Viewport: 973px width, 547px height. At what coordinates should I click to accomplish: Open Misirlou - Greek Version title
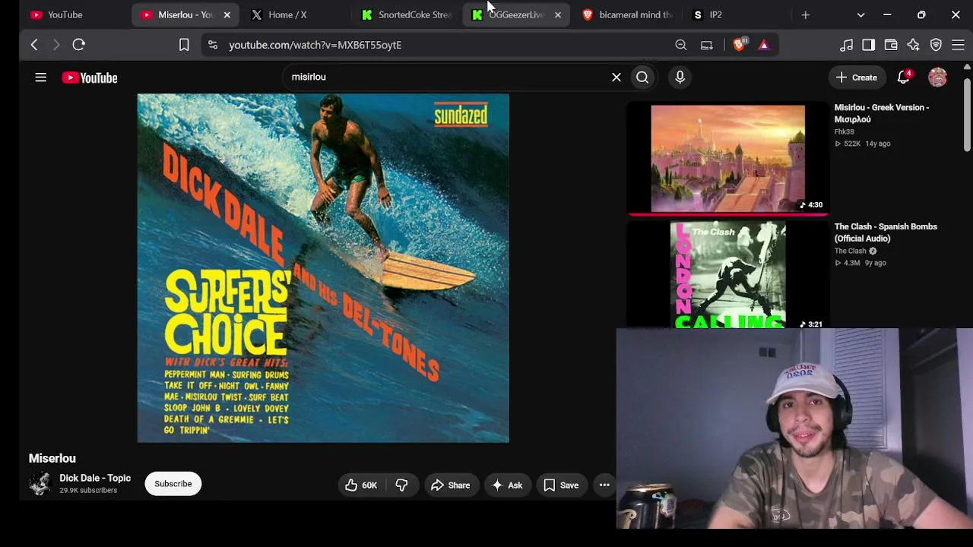pos(882,113)
